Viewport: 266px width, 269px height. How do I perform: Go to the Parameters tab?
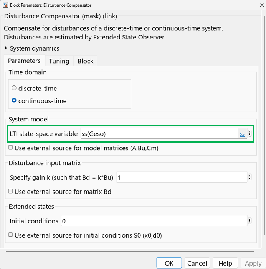tap(24, 61)
